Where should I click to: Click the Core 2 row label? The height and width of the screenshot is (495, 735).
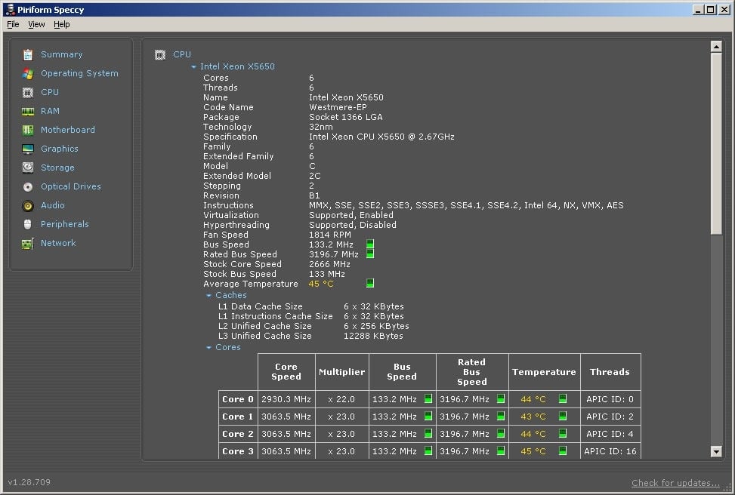tap(238, 434)
